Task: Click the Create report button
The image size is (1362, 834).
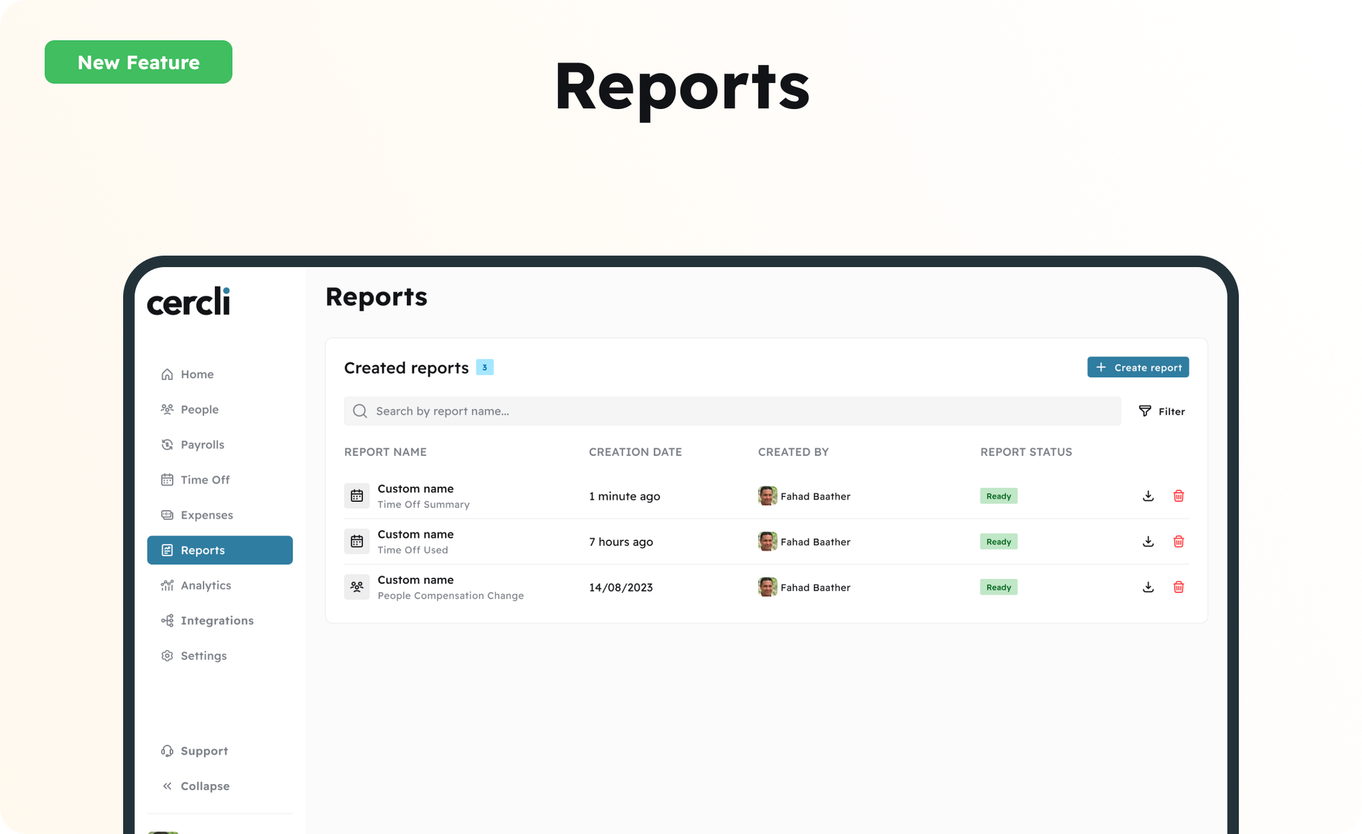Action: [1138, 367]
